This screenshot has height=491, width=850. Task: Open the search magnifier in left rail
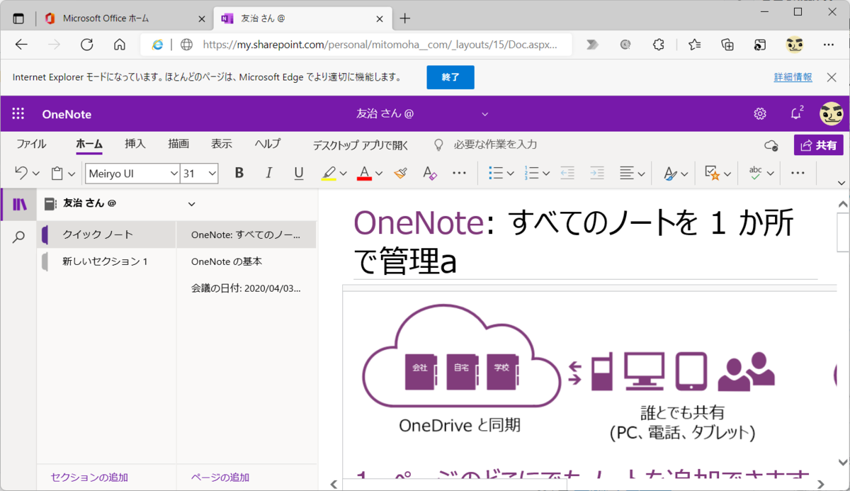tap(19, 237)
